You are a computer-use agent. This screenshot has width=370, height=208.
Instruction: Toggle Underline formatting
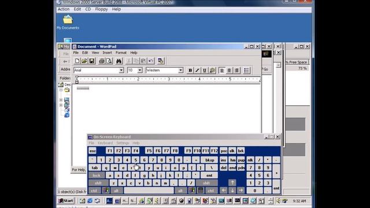205,70
